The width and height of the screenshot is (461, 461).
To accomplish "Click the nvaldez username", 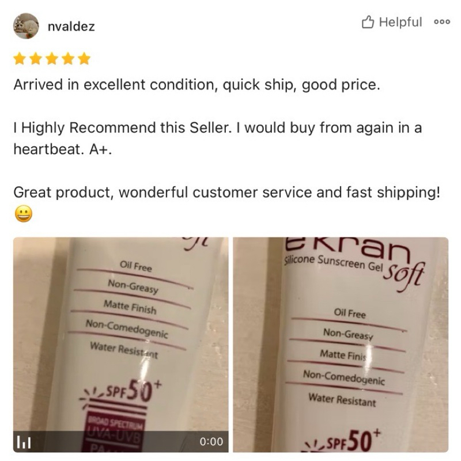I will [71, 27].
